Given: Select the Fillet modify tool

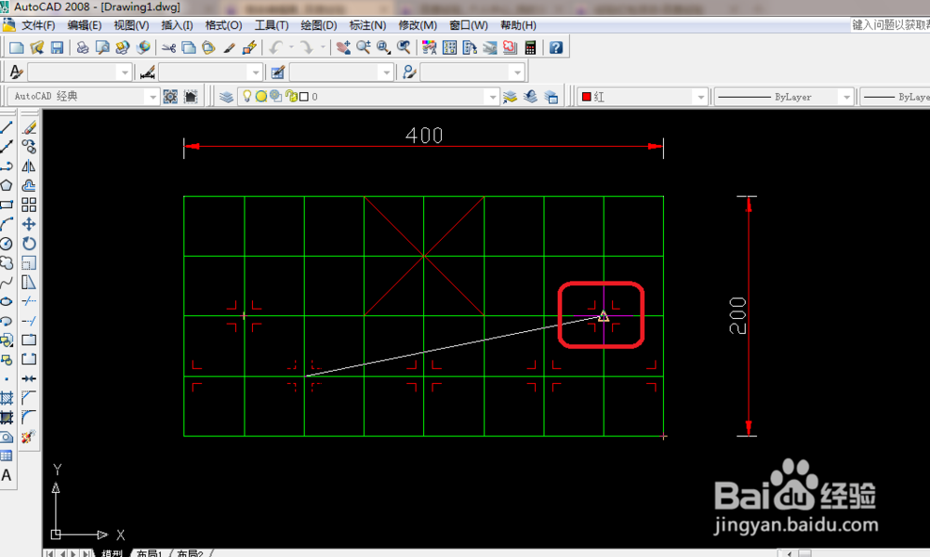Looking at the screenshot, I should (x=29, y=417).
